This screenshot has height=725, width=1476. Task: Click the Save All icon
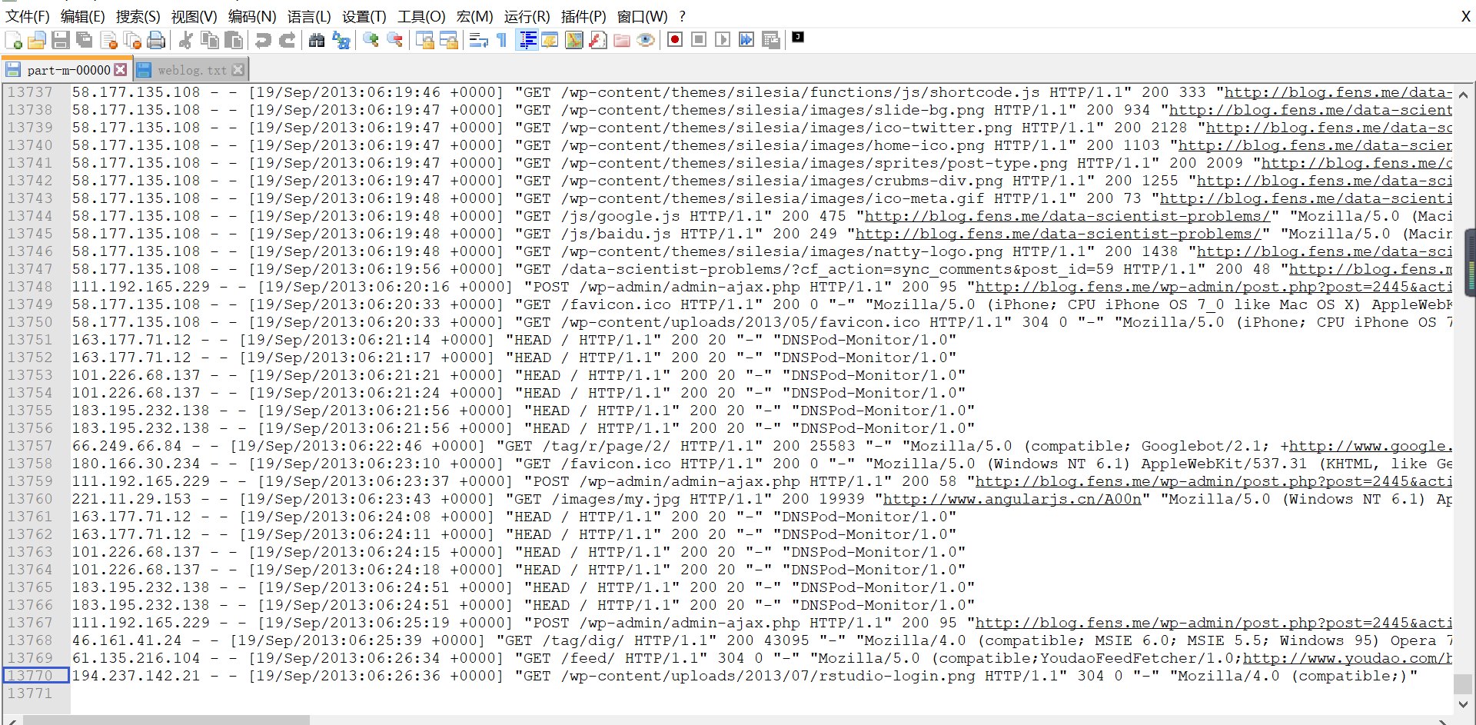85,40
